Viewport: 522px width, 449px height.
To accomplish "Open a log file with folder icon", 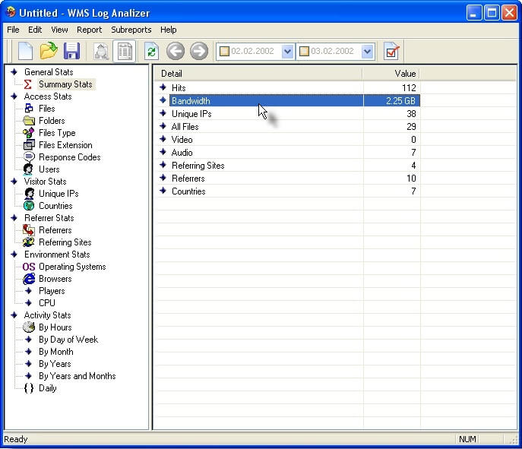I will pos(49,51).
